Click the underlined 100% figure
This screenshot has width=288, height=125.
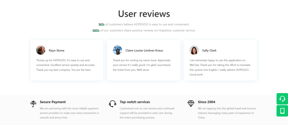(96, 30)
